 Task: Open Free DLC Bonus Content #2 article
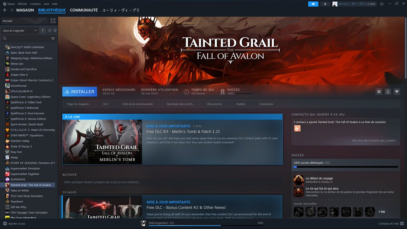pos(186,208)
